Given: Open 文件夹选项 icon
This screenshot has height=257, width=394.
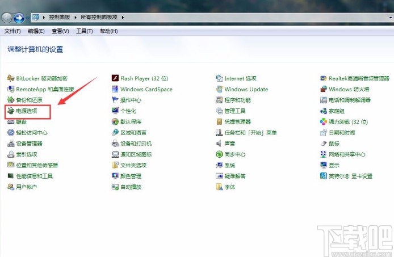Looking at the screenshot, I should point(115,165).
